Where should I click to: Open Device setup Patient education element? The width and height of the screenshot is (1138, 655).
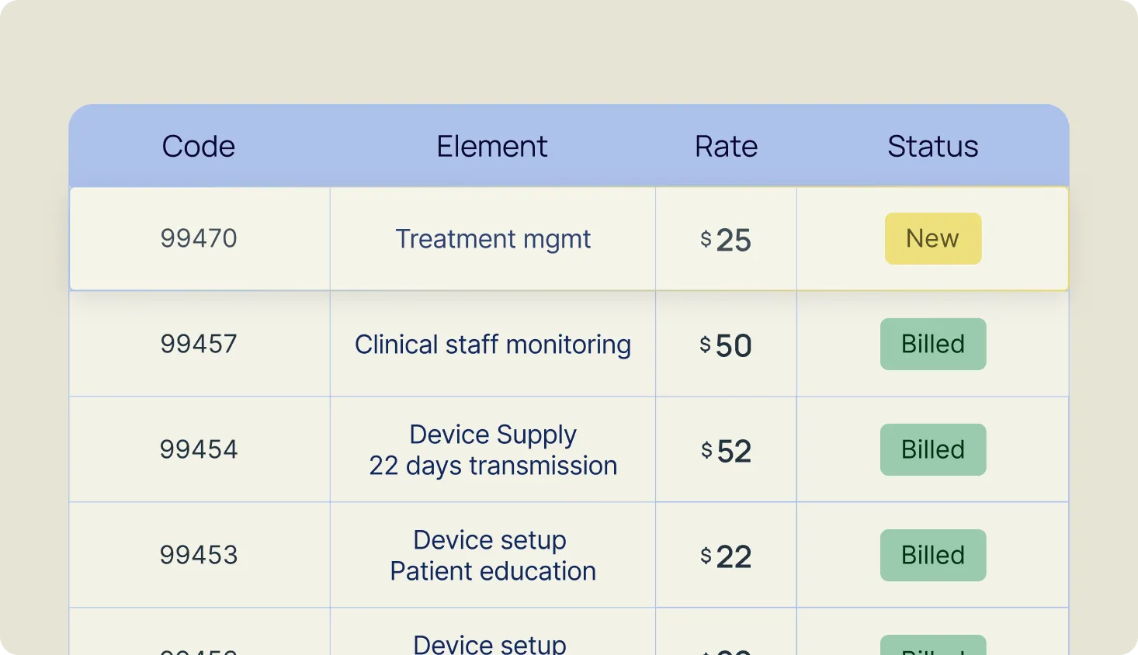pos(493,556)
